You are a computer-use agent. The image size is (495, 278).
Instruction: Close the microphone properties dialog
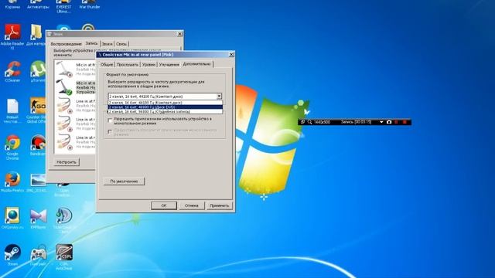(231, 55)
